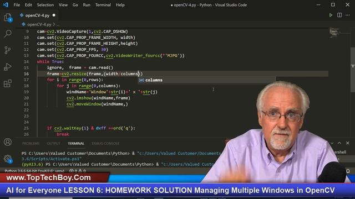Click 'CAP_PROP_FRAME_HEIGHT' on line 11
Screen dimensions: 355x199
tap(92, 43)
